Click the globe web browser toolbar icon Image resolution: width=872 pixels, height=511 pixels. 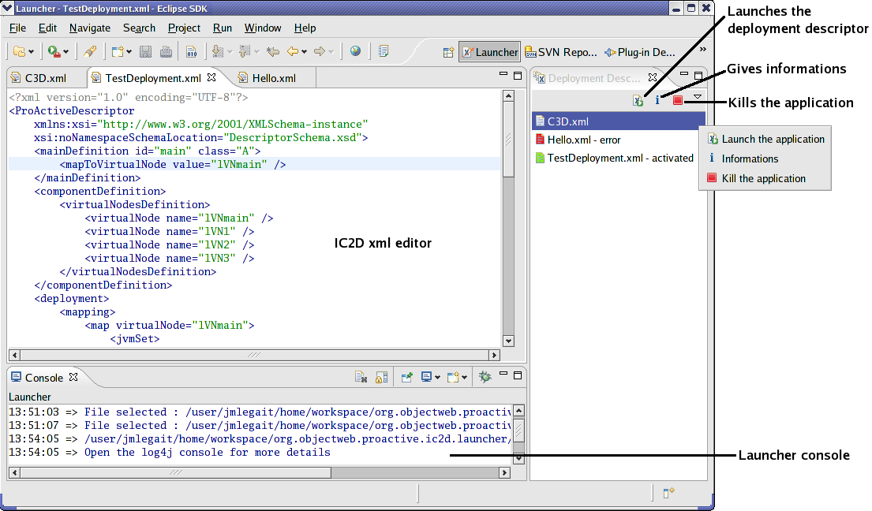pos(356,52)
